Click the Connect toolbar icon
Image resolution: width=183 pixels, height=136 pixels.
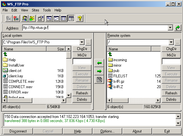click(9, 18)
